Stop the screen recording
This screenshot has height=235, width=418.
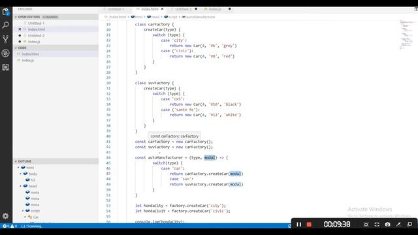[x=309, y=225]
